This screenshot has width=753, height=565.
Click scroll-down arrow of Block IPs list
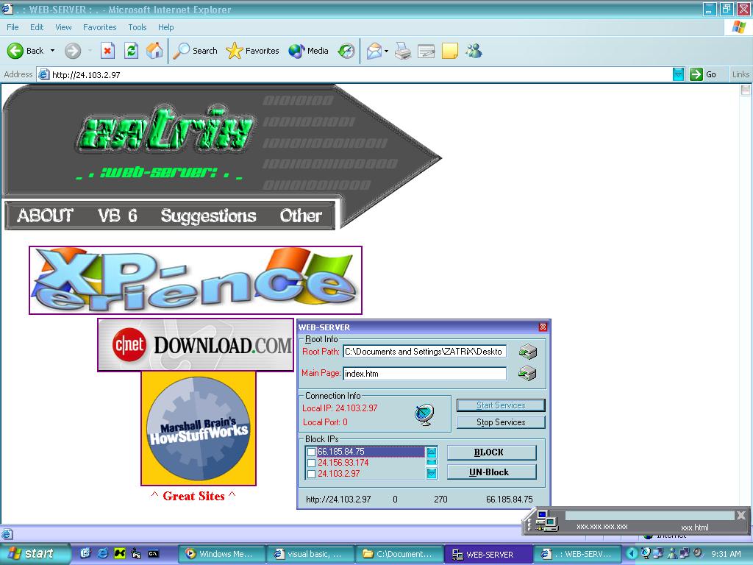(432, 473)
